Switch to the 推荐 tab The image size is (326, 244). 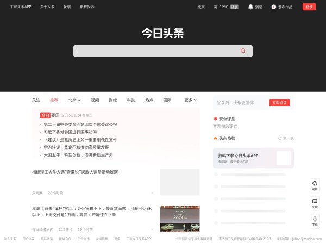pyautogui.click(x=54, y=100)
